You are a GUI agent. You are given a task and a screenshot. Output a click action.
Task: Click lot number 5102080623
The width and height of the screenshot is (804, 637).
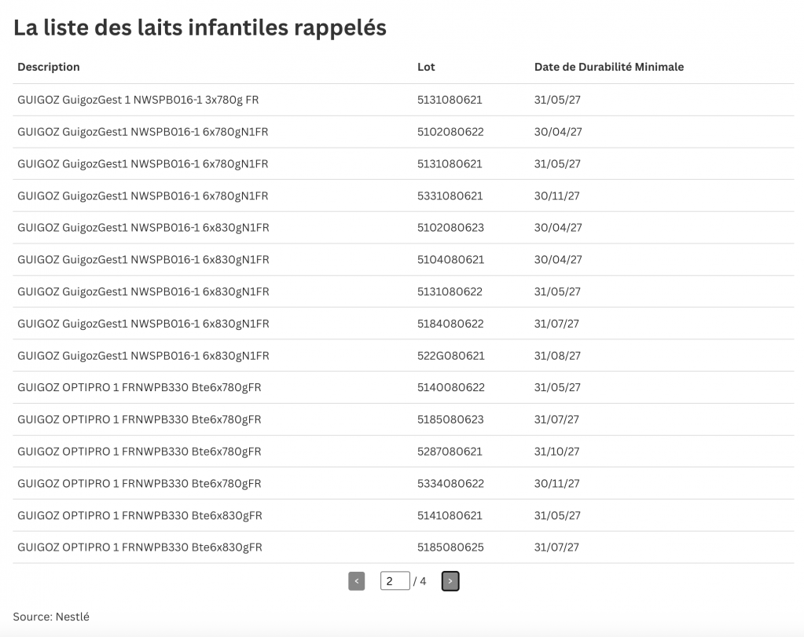[450, 228]
